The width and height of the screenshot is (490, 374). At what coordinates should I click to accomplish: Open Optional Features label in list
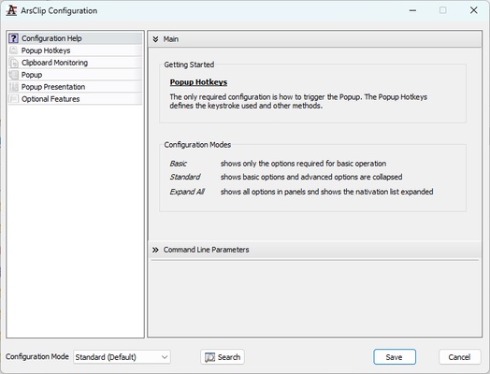[50, 99]
